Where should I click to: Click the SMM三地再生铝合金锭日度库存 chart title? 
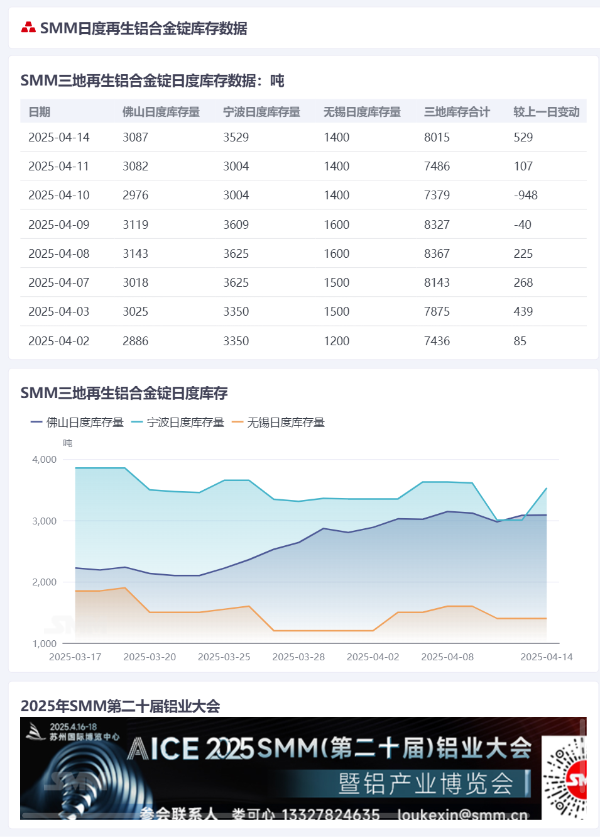[124, 393]
